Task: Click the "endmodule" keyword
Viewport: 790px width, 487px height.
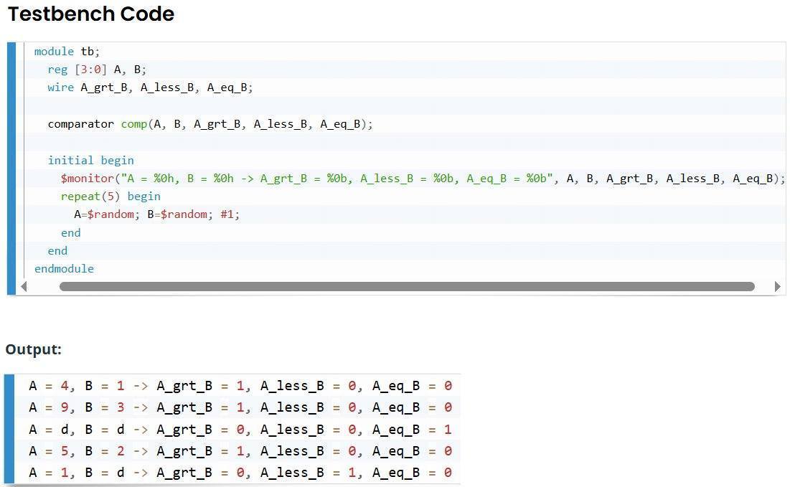Action: (64, 269)
